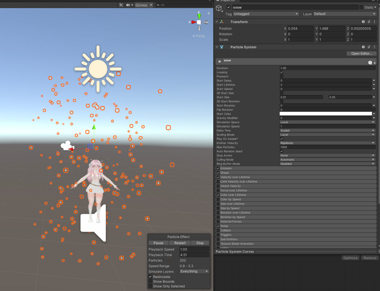This screenshot has height=291, width=380.
Task: Open Transform help reference icon
Action: [363, 22]
